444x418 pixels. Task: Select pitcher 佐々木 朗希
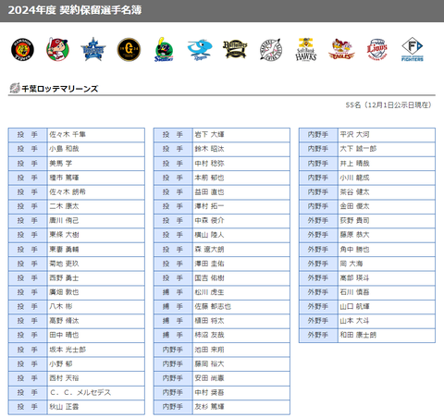[68, 192]
